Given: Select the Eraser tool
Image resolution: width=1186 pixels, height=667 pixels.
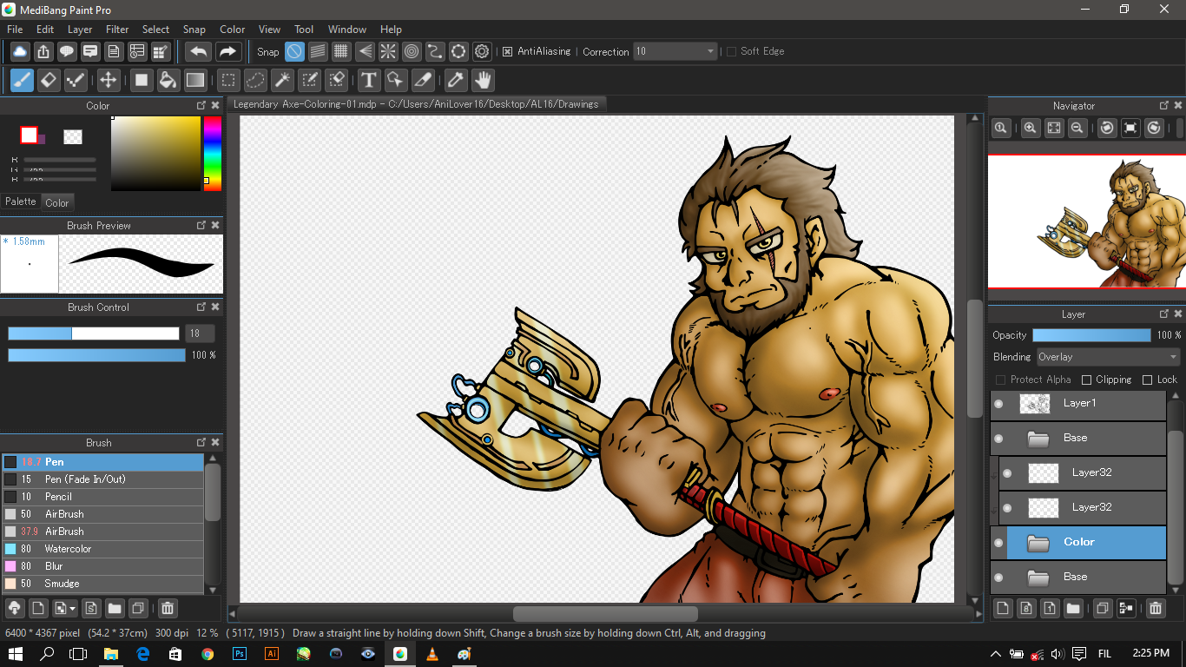Looking at the screenshot, I should click(x=49, y=81).
